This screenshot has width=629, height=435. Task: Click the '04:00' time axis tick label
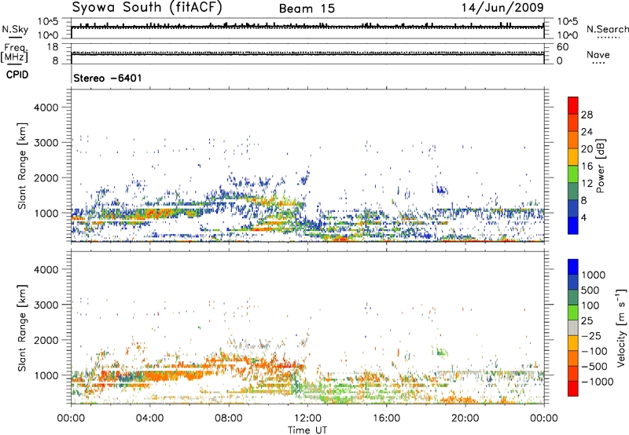tap(149, 419)
